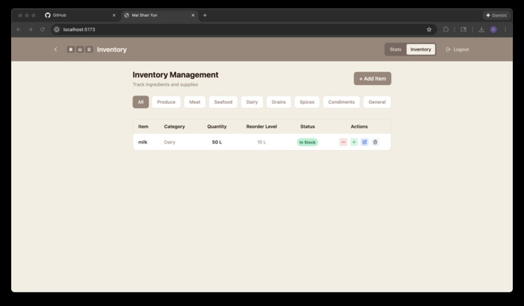This screenshot has width=524, height=306.
Task: Click the Inventory Management heading
Action: (x=176, y=75)
